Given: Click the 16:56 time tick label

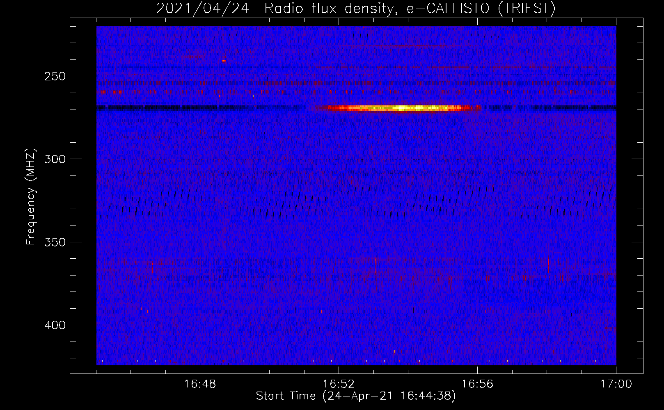Looking at the screenshot, I should point(477,384).
